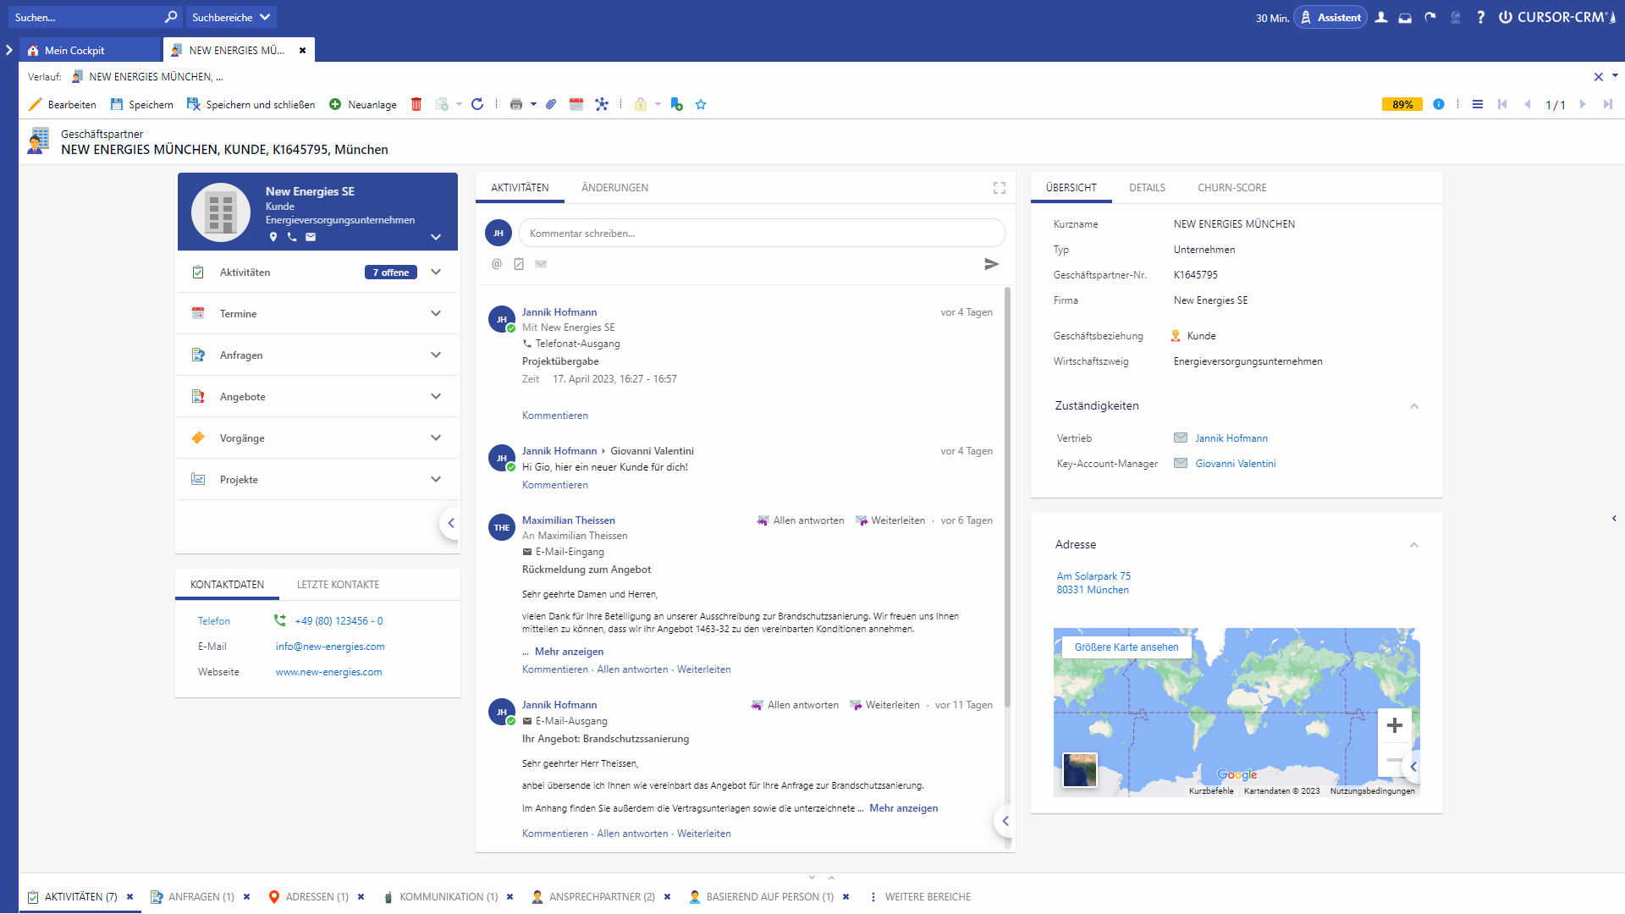Click the Kommentar schreiben input field
The width and height of the screenshot is (1625, 914).
pyautogui.click(x=761, y=234)
